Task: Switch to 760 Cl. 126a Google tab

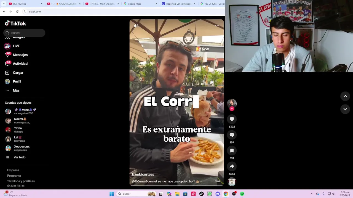Action: [x=212, y=4]
